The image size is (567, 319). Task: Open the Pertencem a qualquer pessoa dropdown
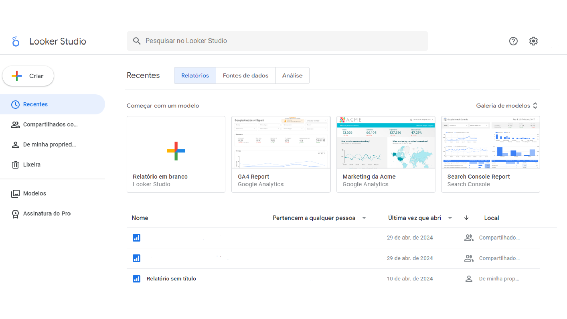364,217
